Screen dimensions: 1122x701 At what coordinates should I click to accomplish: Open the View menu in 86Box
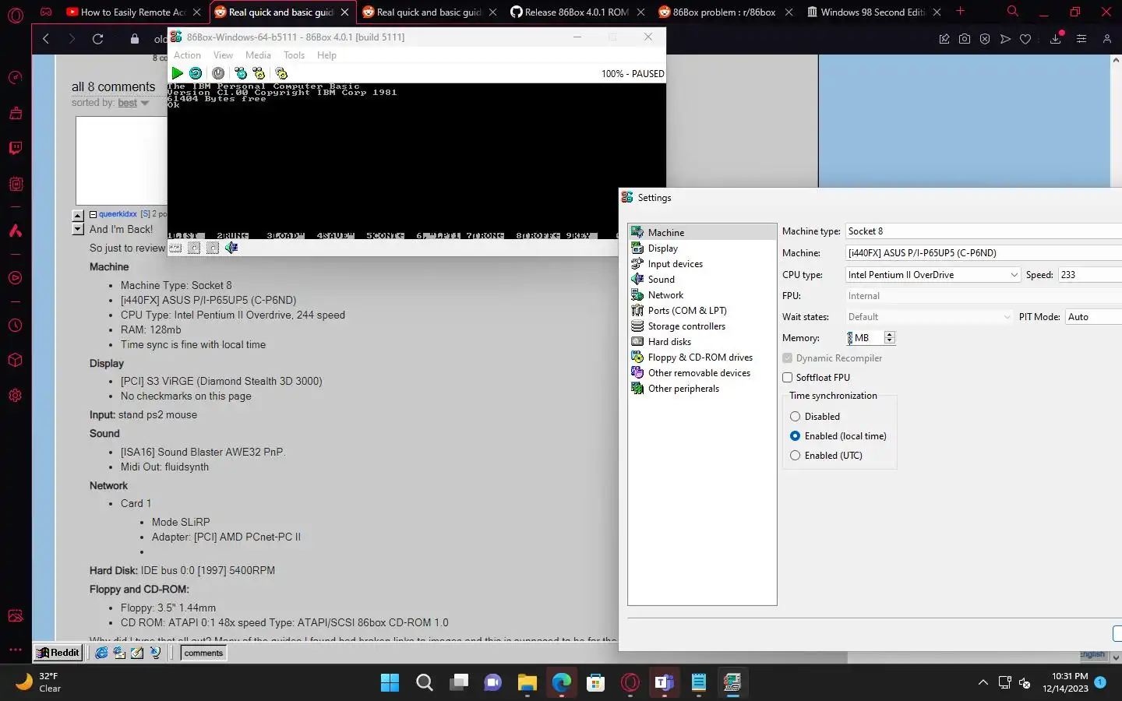[223, 55]
